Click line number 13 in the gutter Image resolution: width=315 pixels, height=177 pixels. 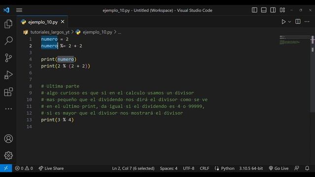point(29,120)
